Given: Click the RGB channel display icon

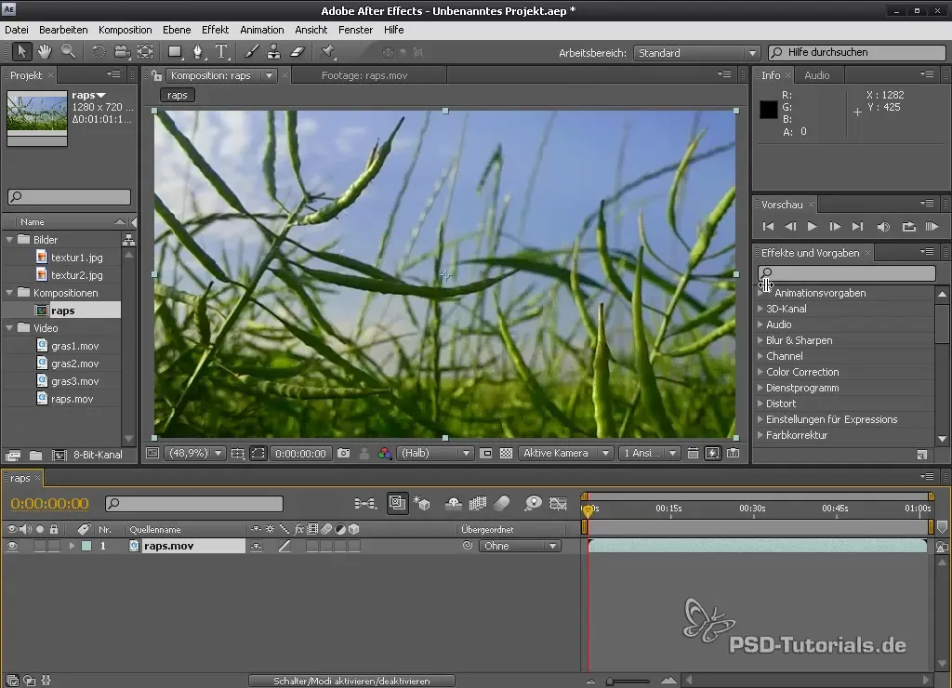Looking at the screenshot, I should [384, 454].
